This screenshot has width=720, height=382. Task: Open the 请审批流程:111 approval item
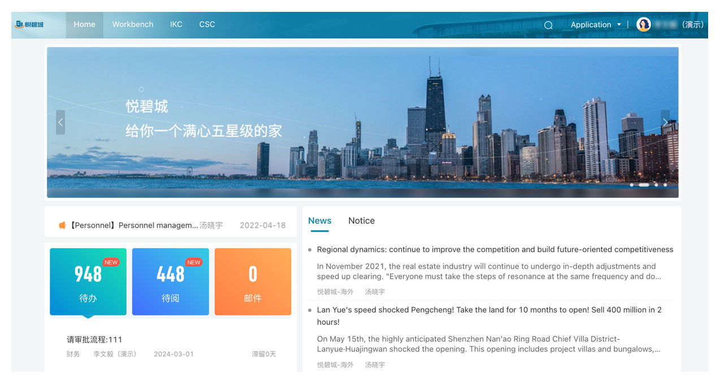pyautogui.click(x=94, y=340)
